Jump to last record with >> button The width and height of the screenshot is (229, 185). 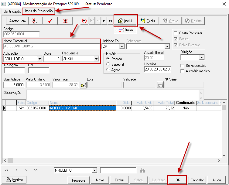click(36, 170)
